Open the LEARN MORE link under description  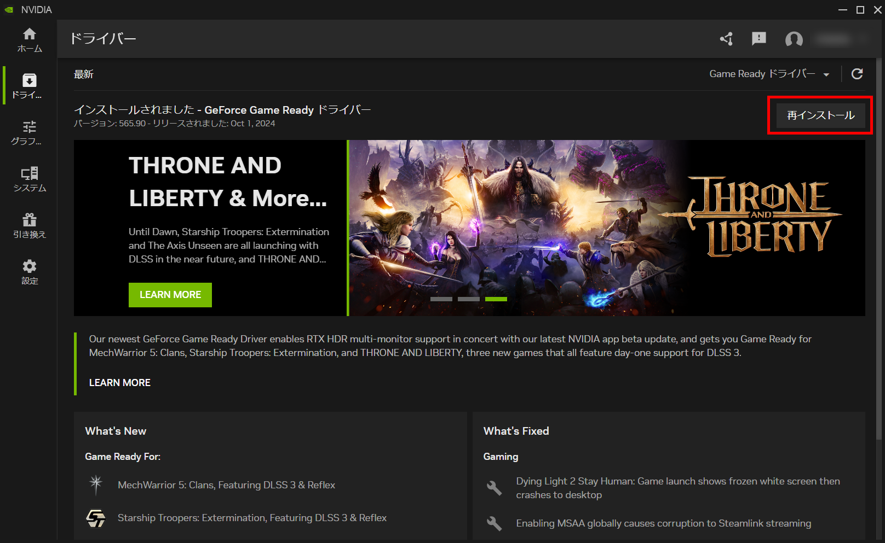tap(120, 383)
